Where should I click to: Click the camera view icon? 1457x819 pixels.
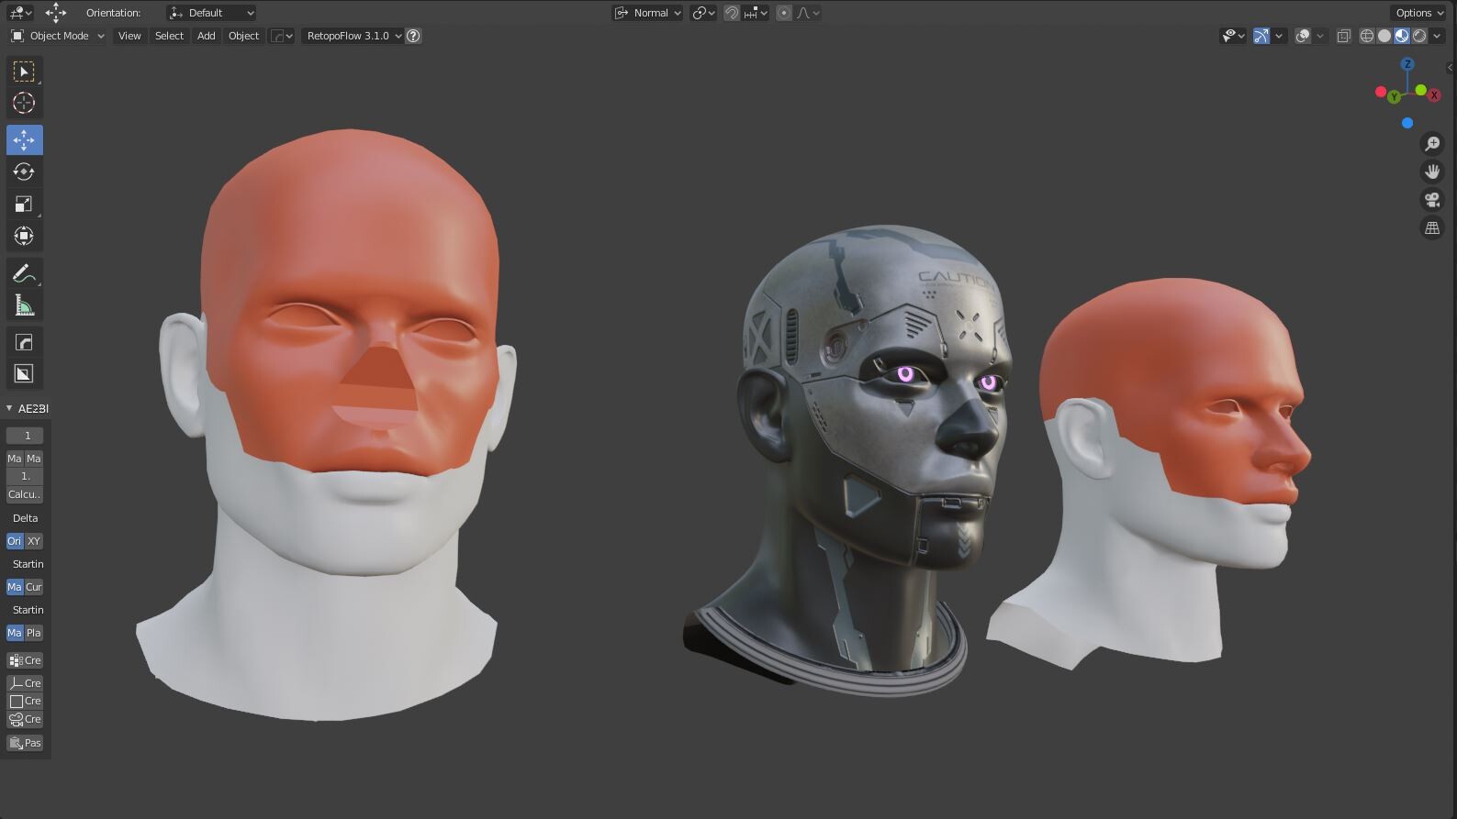coord(1431,200)
